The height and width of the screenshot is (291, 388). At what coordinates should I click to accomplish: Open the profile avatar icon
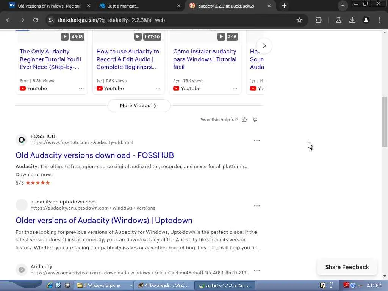pyautogui.click(x=366, y=20)
